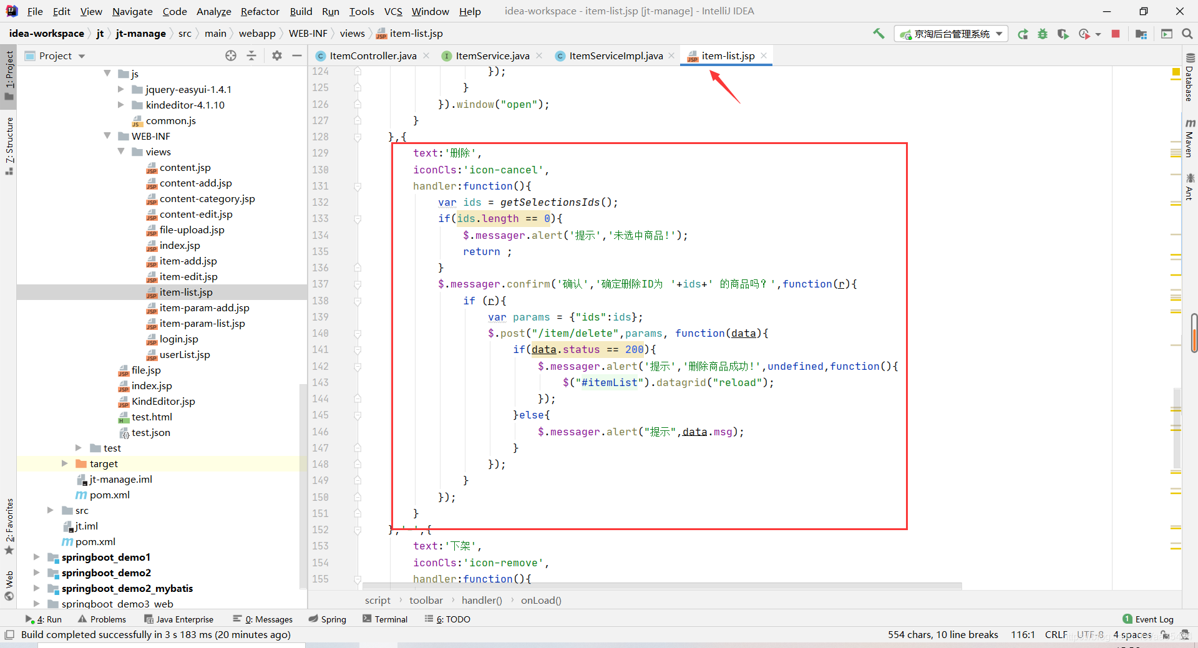Open the Favorites side tool window
The image size is (1198, 648).
coord(9,526)
